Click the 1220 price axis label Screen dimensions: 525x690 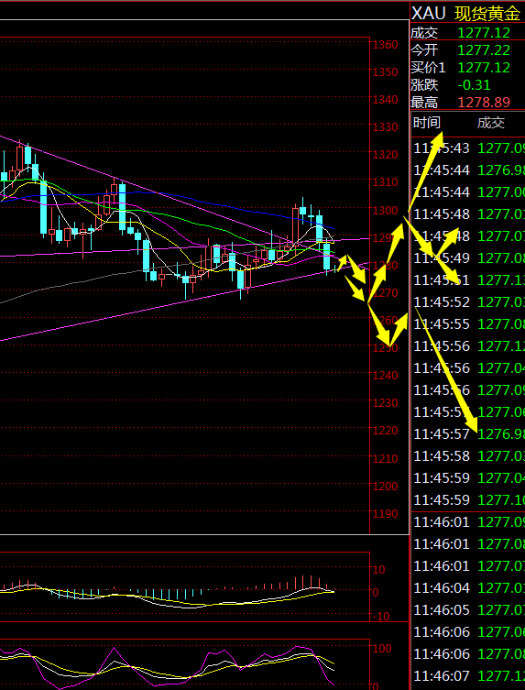point(385,431)
